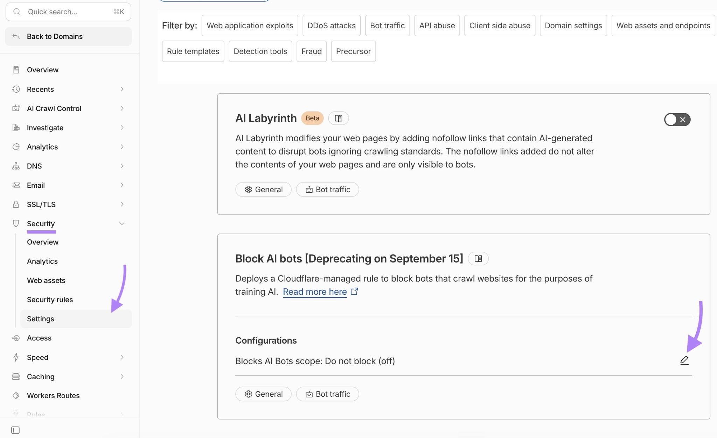Click the Investigate document icon
This screenshot has height=438, width=717.
coord(16,128)
